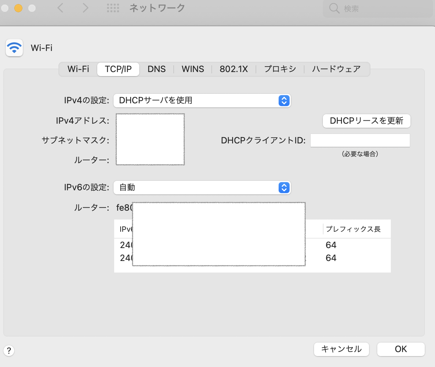Viewport: 435px width, 367px height.
Task: Confirm settings with the OK button
Action: [x=401, y=349]
